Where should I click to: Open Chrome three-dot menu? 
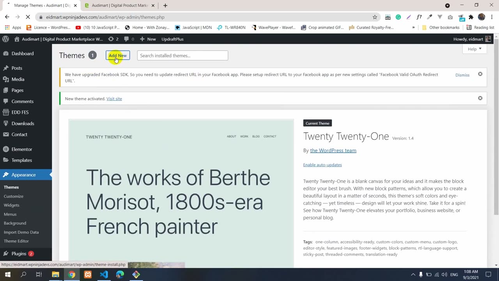click(x=492, y=17)
